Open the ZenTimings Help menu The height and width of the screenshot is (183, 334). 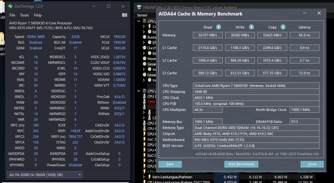[38, 15]
